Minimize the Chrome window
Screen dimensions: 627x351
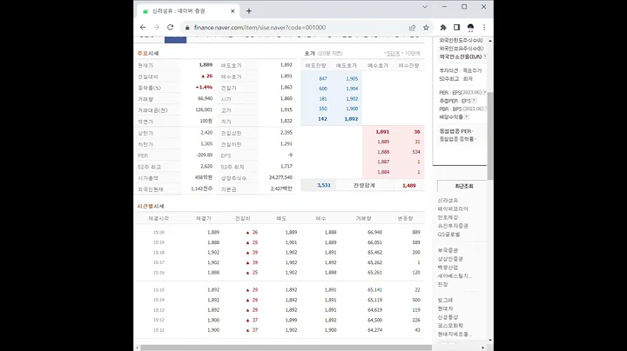444,7
